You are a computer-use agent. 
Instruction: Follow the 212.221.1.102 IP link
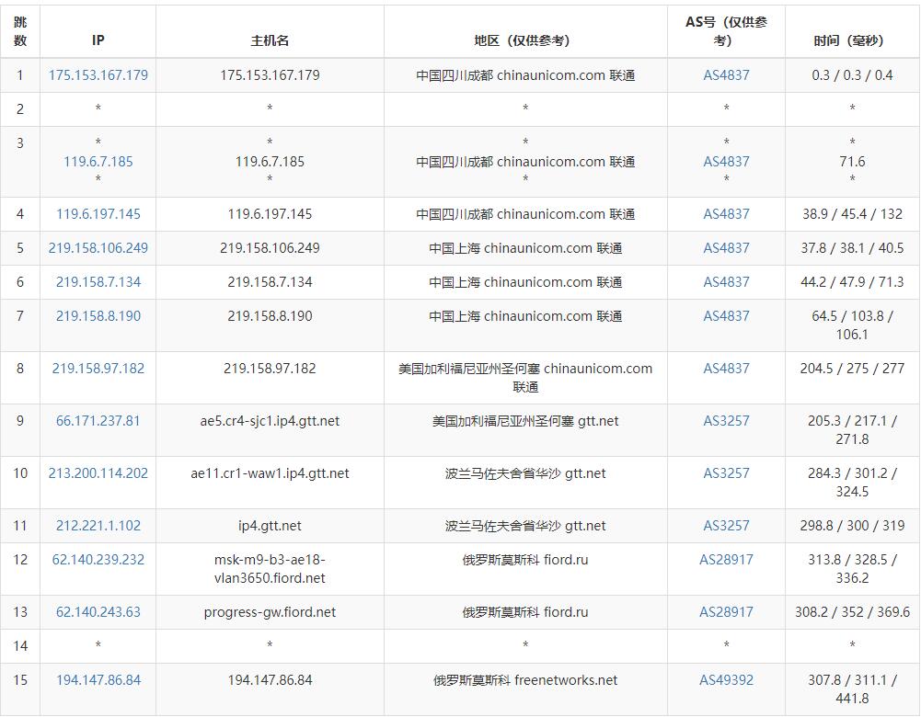point(98,525)
